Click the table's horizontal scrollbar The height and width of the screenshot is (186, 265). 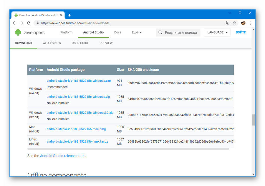(x=128, y=149)
